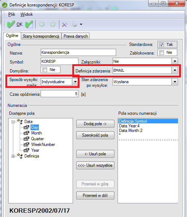Screen dimensions: 187x217
Task: Open the printer dropdown arrow
Action: tap(81, 24)
